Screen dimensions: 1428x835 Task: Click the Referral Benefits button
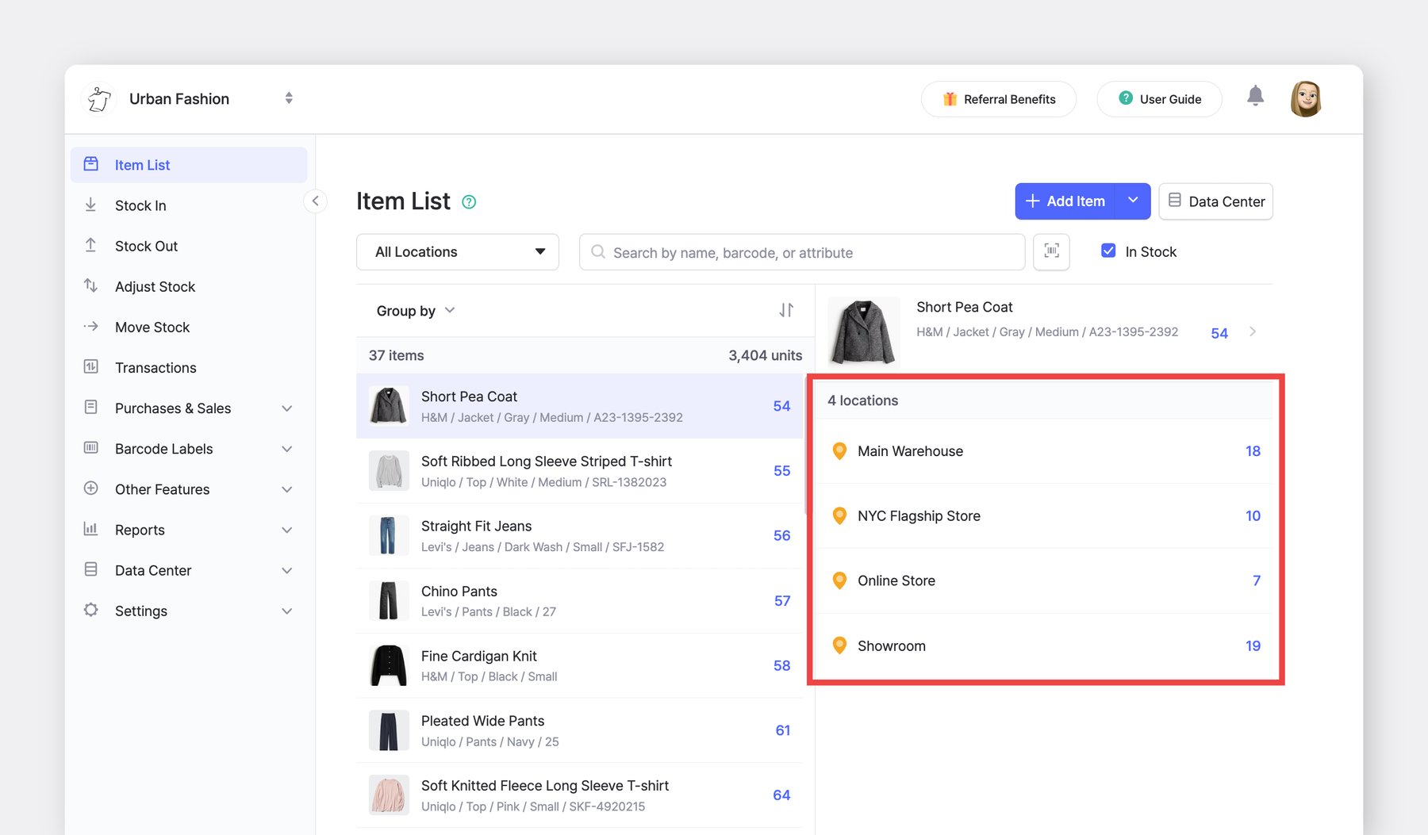[x=998, y=99]
